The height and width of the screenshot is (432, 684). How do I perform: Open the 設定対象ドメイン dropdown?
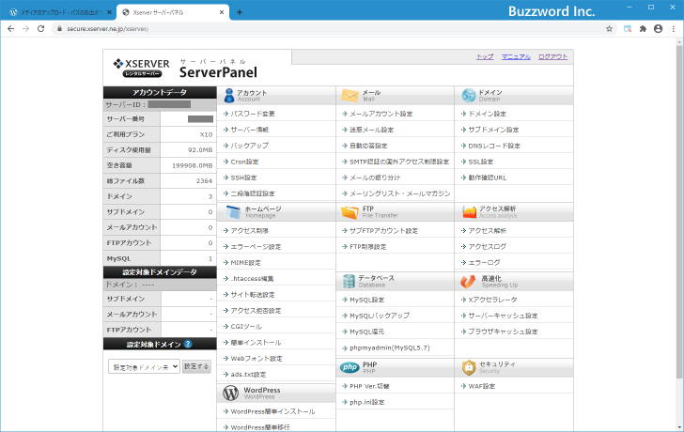[144, 366]
